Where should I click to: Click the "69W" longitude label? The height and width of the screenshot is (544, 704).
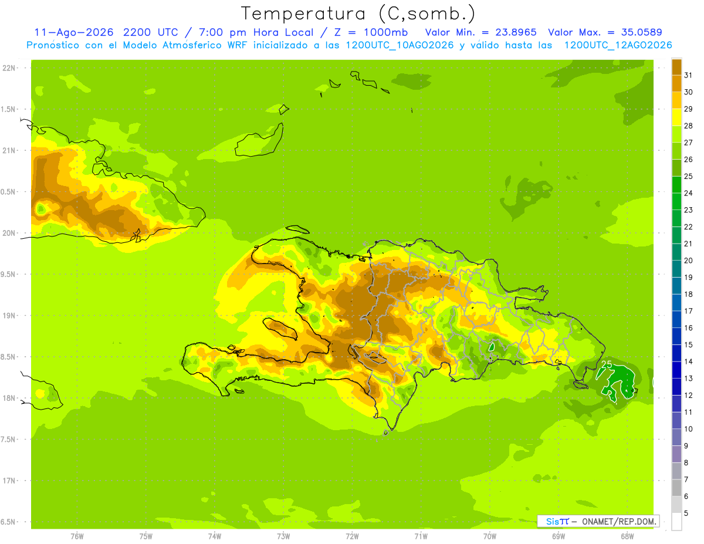(x=559, y=536)
